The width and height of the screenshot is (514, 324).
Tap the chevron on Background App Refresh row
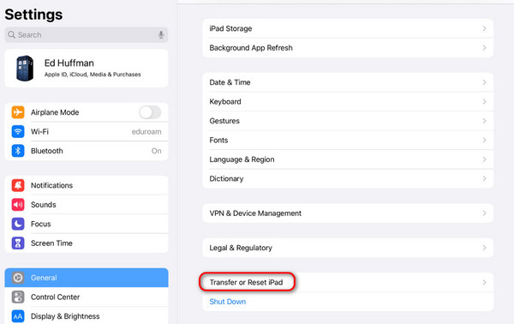[x=484, y=48]
